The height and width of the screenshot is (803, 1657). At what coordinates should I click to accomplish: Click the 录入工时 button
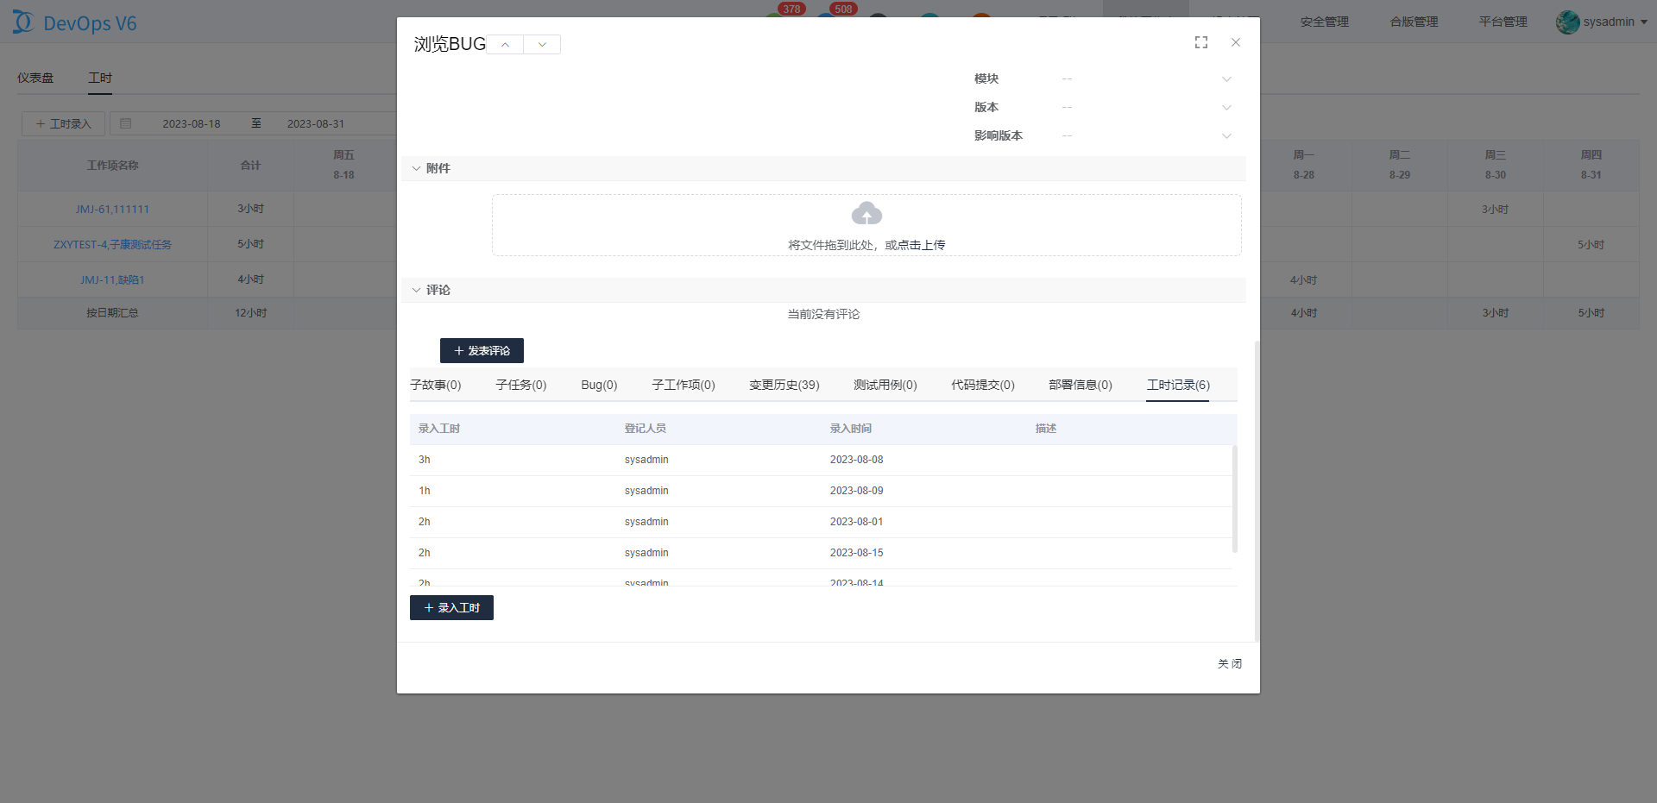click(x=451, y=608)
